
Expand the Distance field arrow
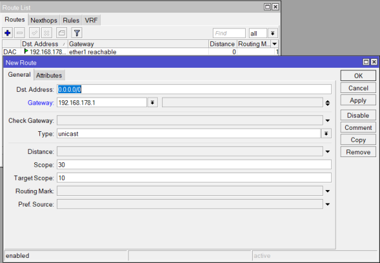click(327, 151)
